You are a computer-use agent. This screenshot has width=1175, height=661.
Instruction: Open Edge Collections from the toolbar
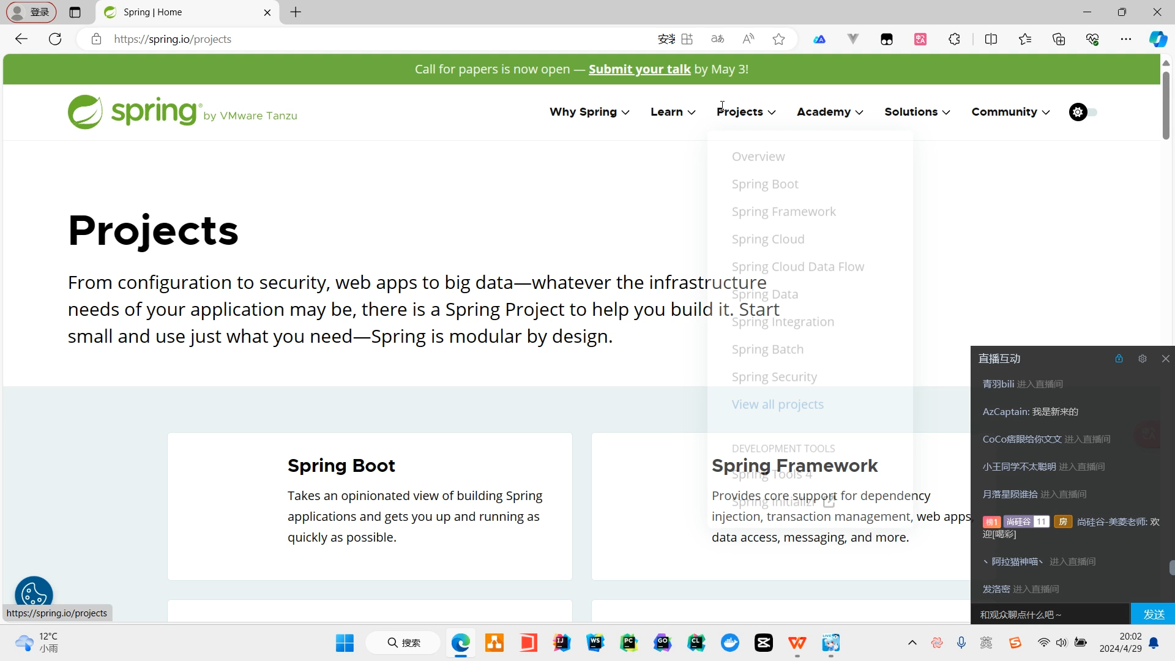pos(1058,39)
